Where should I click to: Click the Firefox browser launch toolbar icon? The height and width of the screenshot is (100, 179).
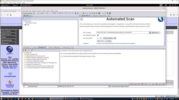107,13
